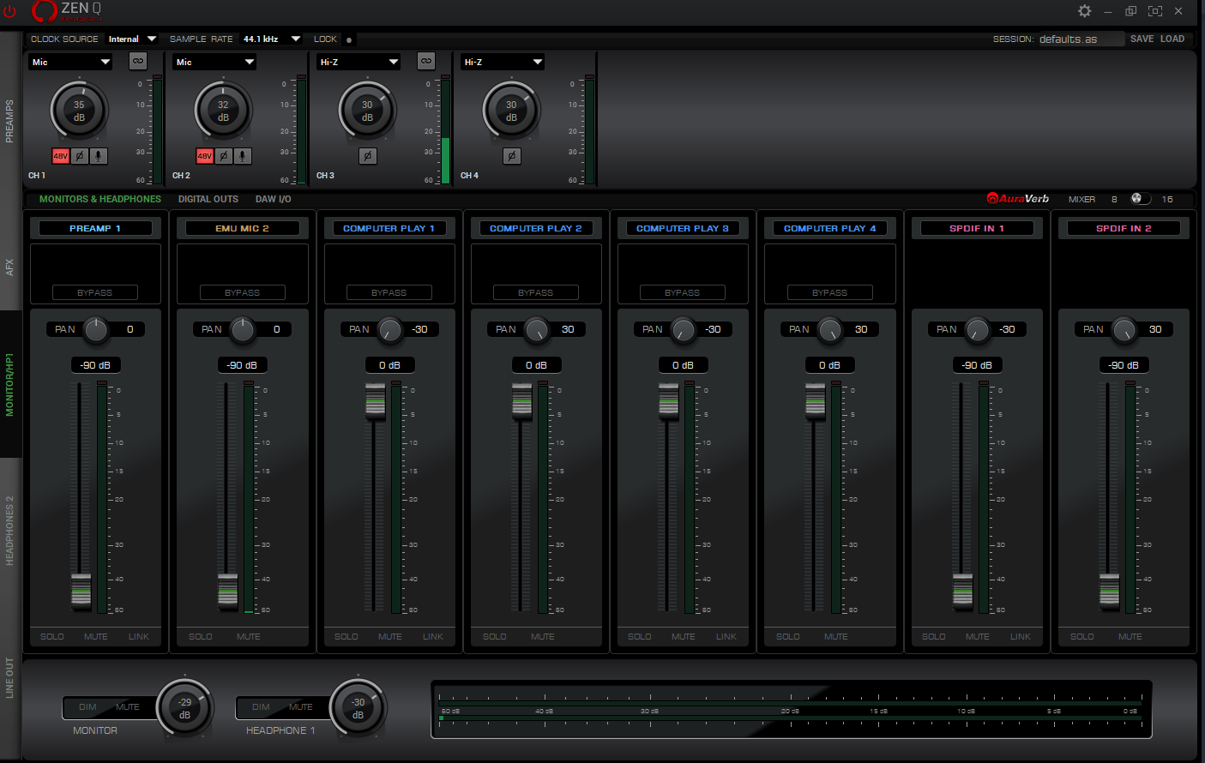Open the Line Out side tab
The height and width of the screenshot is (763, 1205).
coord(10,677)
